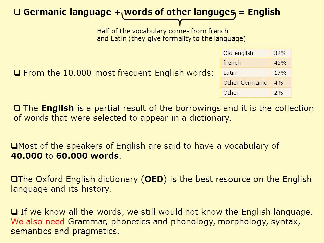
Task: Click the line 'language and its history.'
Action: point(61,189)
